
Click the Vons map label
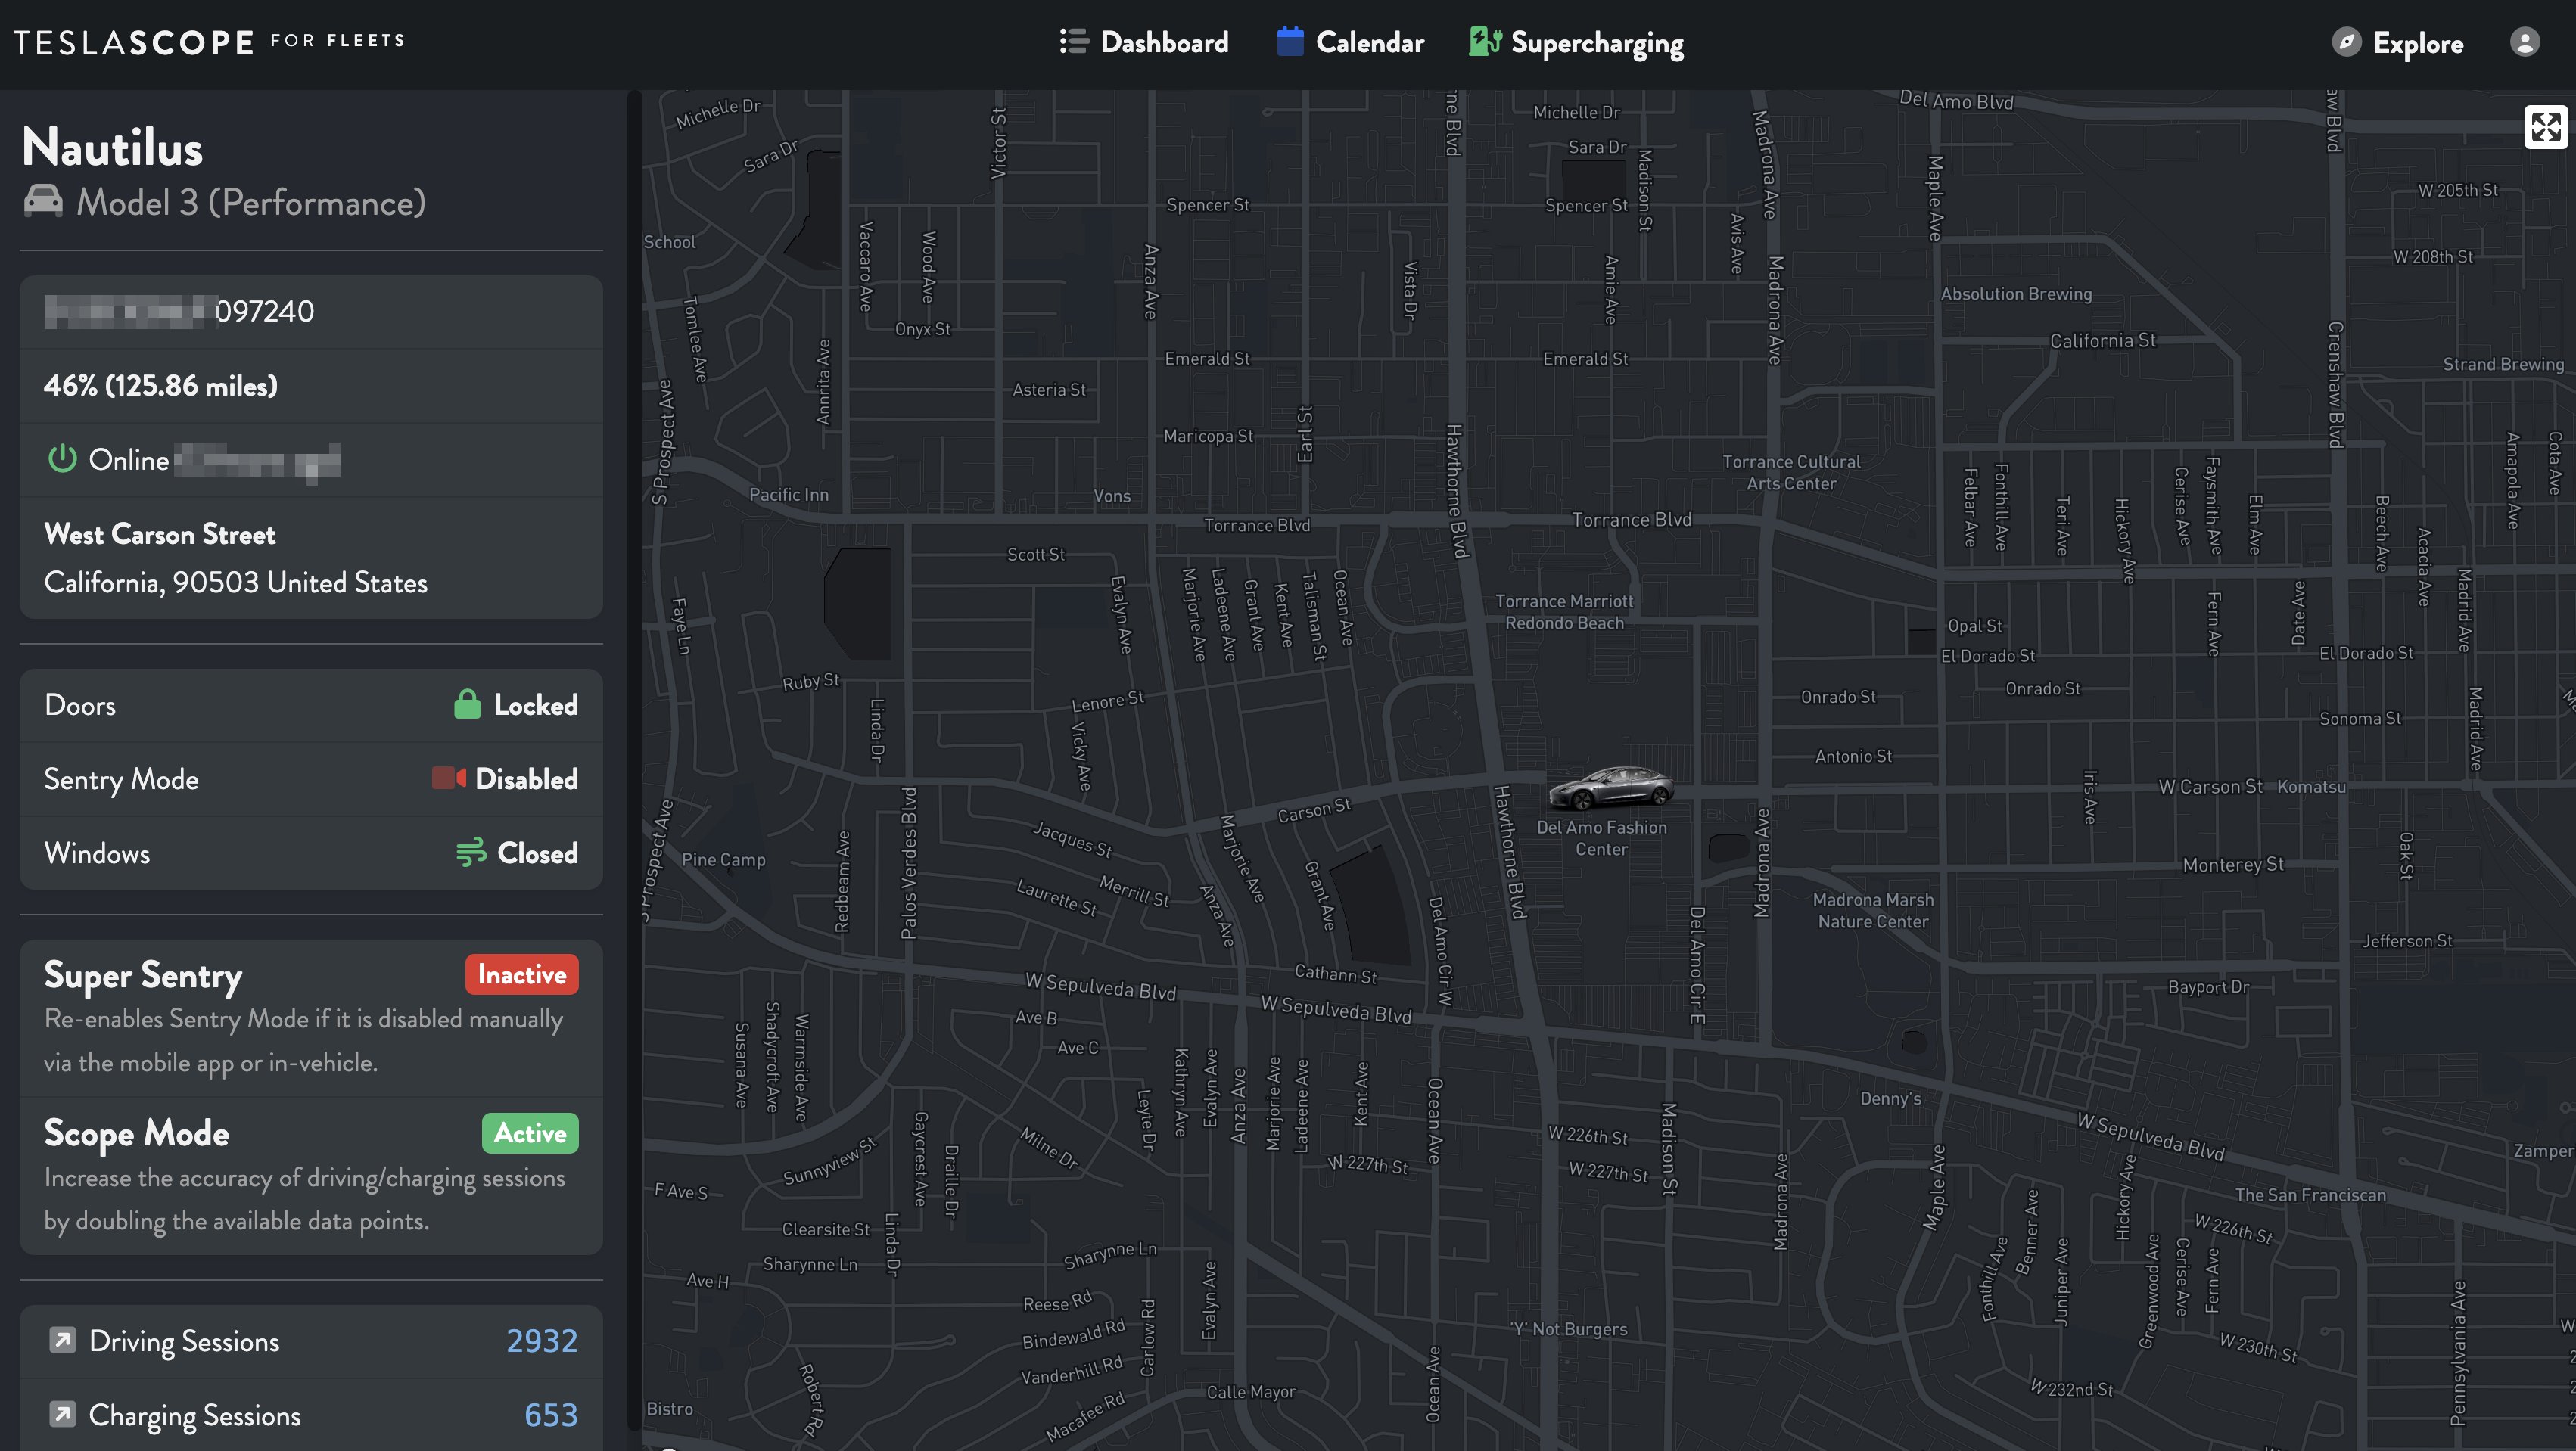coord(1112,496)
